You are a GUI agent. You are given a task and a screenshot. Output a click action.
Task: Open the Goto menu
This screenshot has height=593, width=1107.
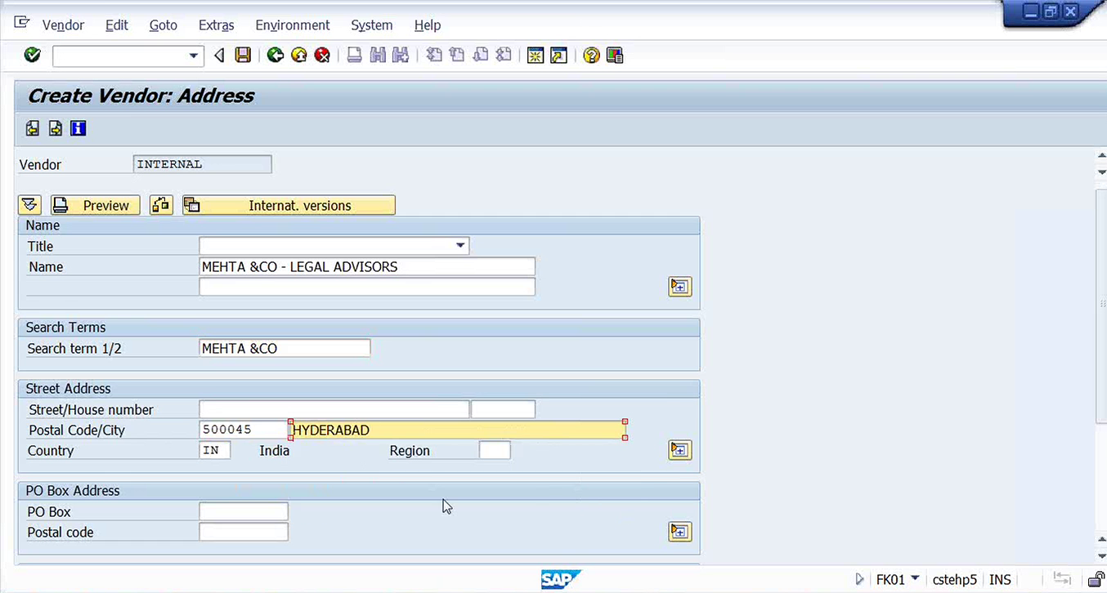164,25
